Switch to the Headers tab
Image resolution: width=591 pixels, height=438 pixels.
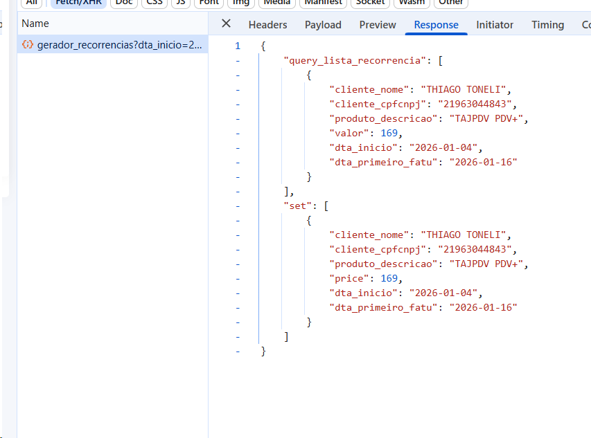tap(267, 25)
